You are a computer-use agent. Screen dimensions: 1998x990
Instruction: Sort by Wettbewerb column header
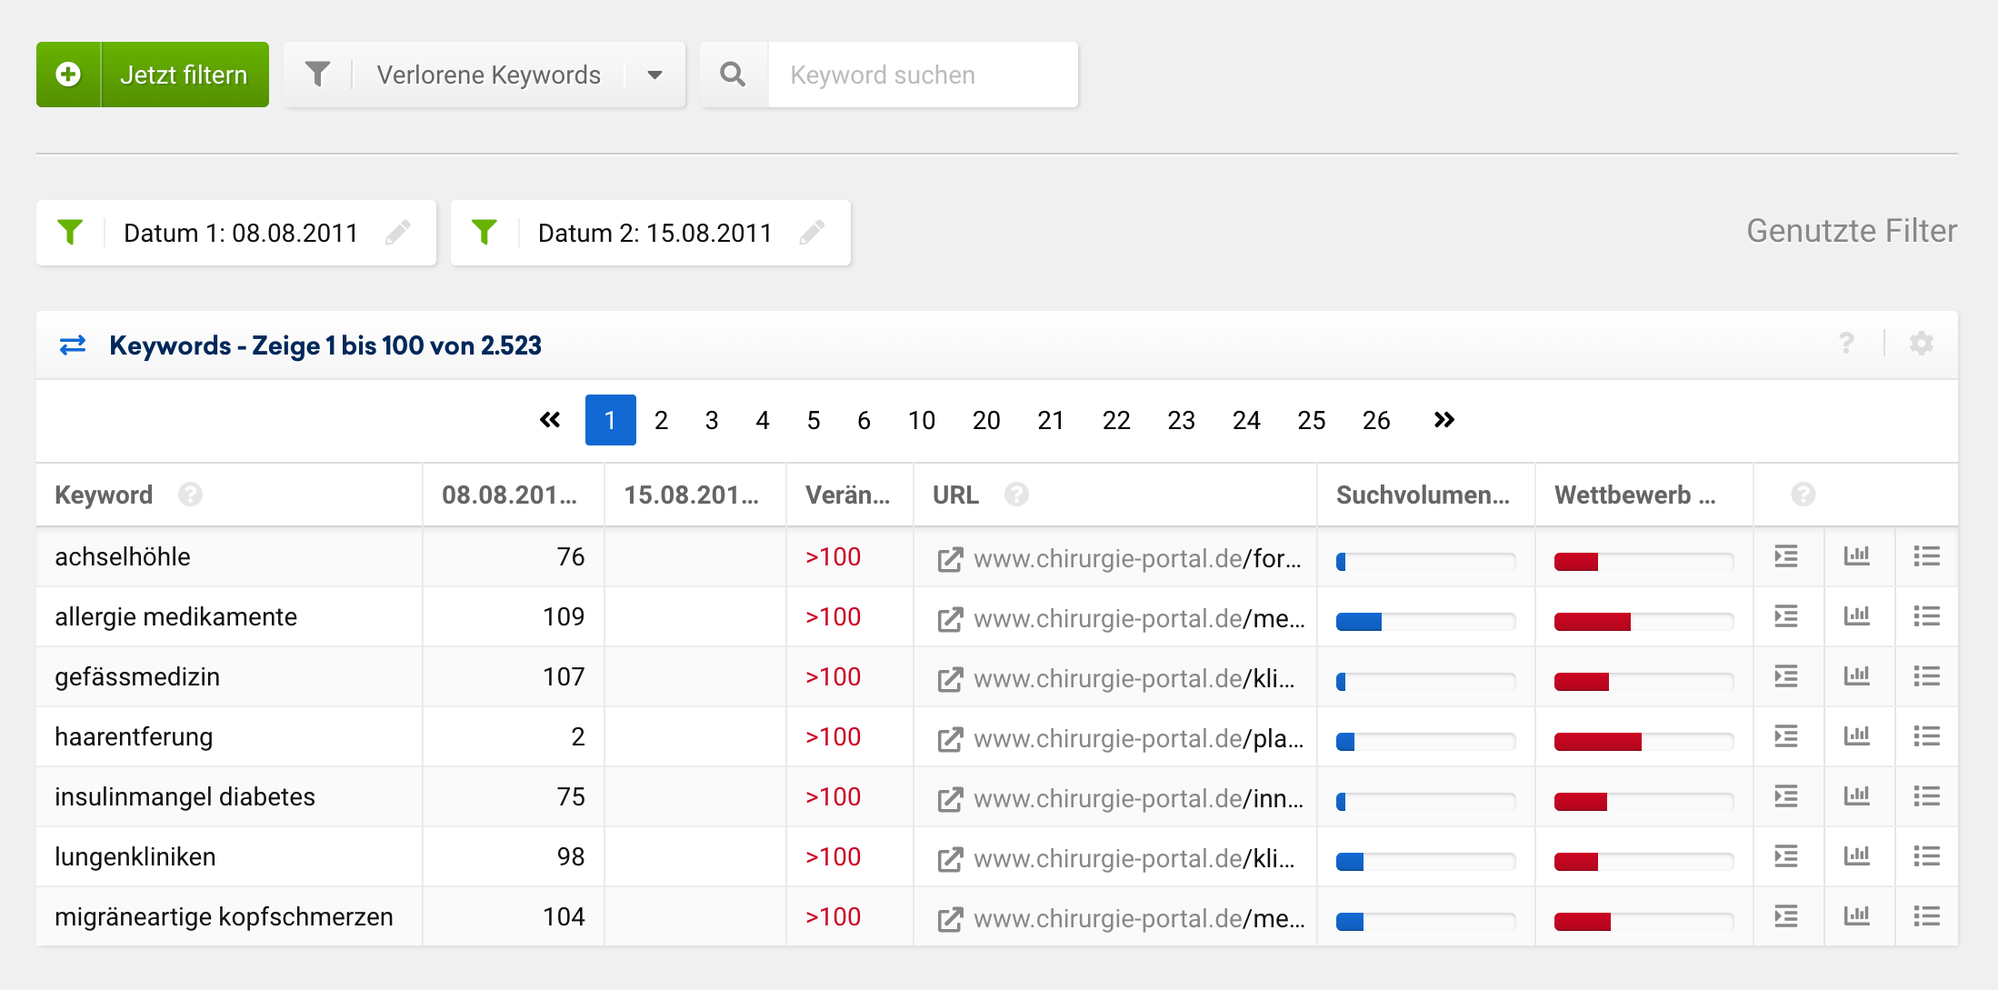tap(1635, 495)
